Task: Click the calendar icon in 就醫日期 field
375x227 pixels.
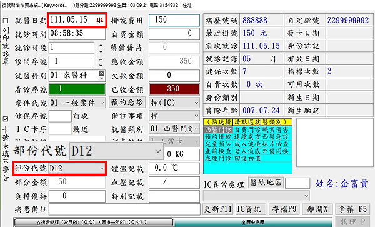Action: (x=100, y=20)
